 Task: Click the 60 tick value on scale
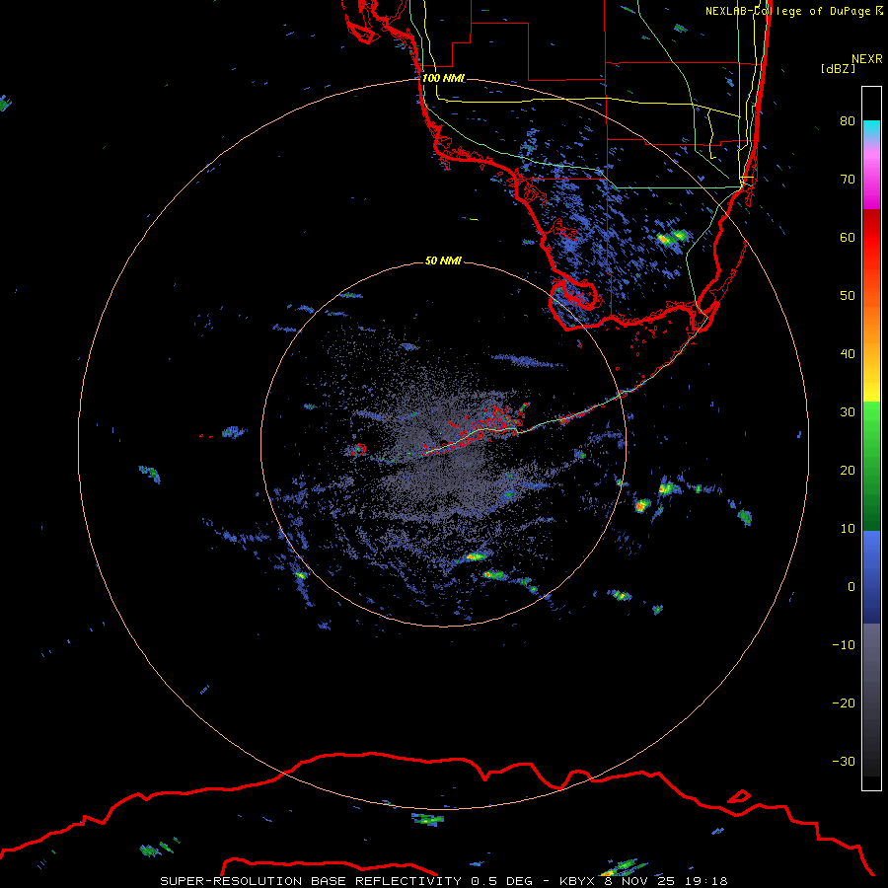pos(848,237)
